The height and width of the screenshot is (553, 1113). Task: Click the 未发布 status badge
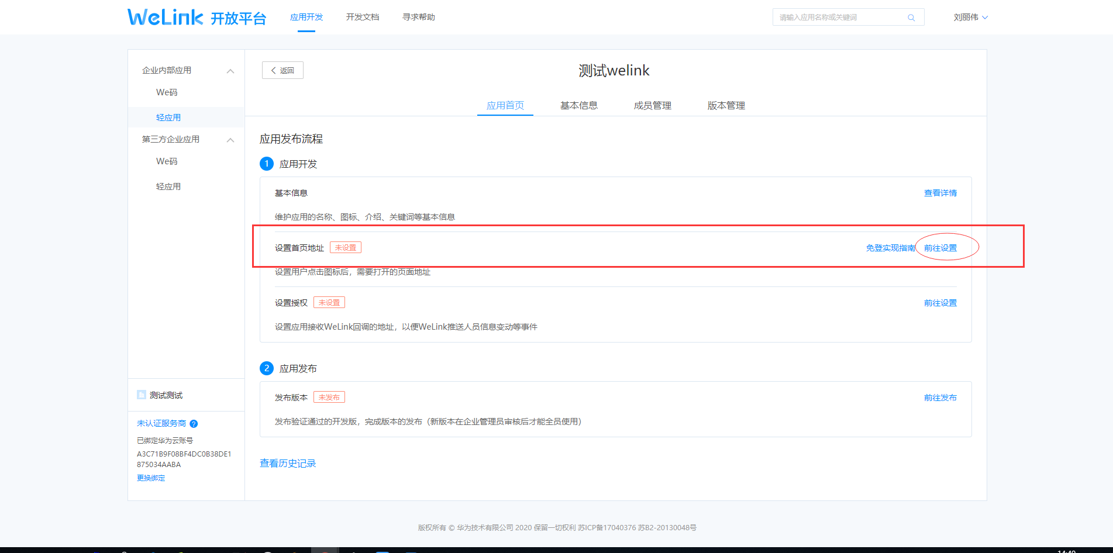click(329, 397)
